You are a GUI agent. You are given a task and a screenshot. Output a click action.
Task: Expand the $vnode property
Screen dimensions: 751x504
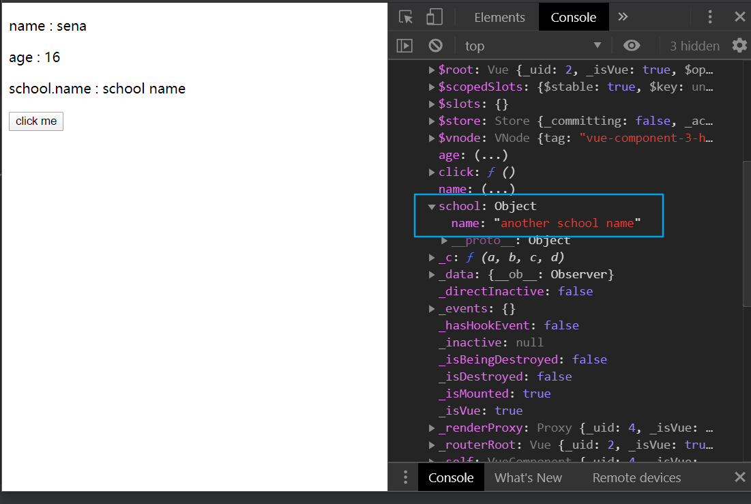(432, 138)
